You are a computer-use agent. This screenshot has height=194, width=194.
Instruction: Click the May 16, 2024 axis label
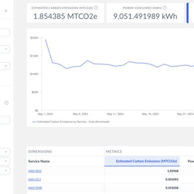click(x=150, y=114)
